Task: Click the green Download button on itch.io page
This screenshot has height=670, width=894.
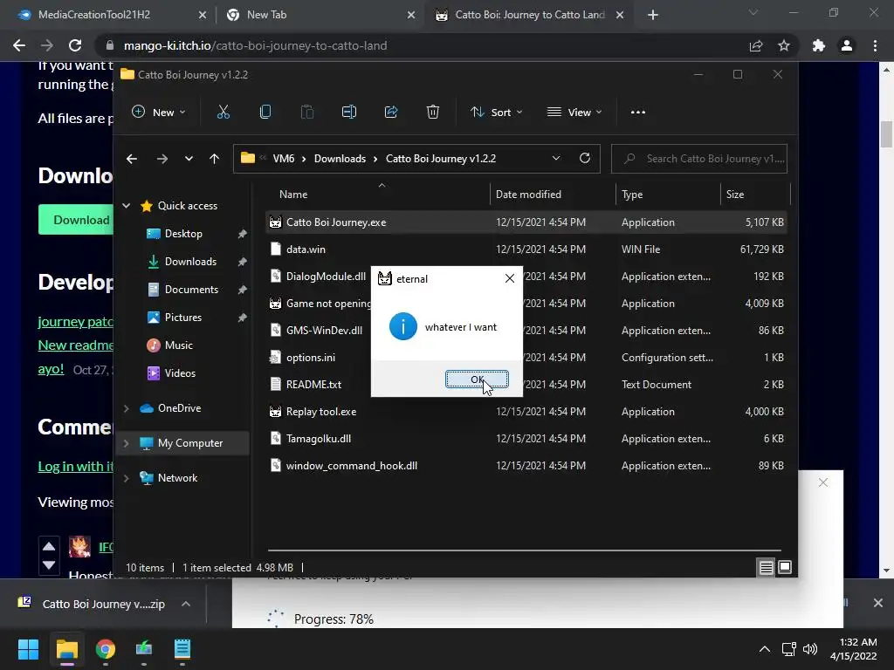Action: coord(76,220)
